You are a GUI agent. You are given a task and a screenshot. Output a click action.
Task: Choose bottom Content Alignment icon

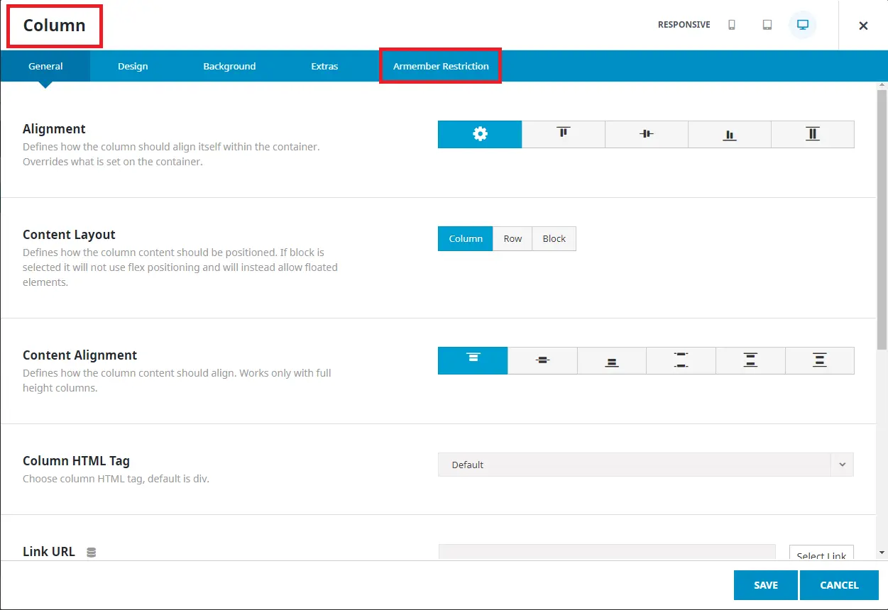coord(611,360)
